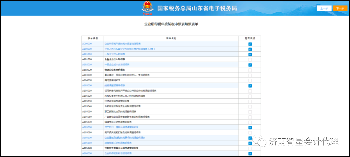350x157 pixels.
Task: Click form code A102010
Action: click(87, 64)
